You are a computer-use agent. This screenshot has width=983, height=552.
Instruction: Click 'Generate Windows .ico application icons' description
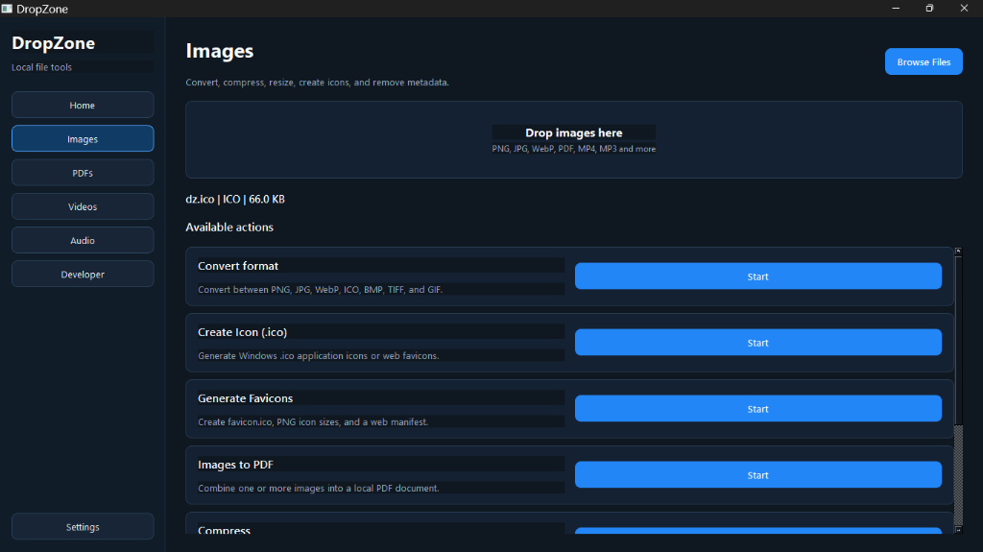(319, 355)
